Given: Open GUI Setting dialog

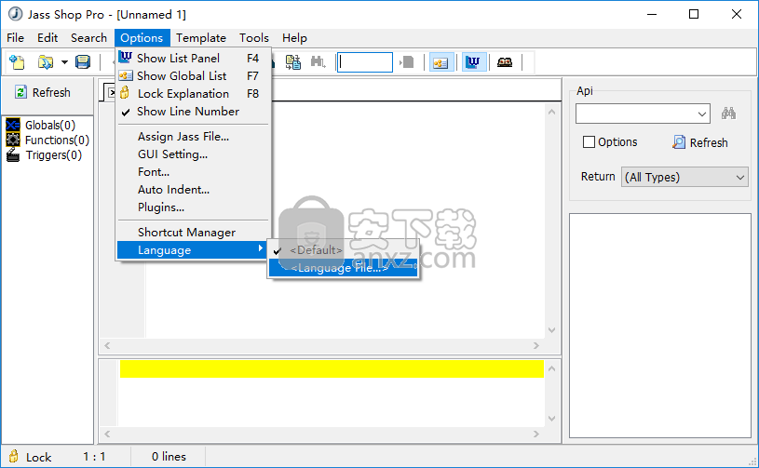Looking at the screenshot, I should pyautogui.click(x=193, y=154).
